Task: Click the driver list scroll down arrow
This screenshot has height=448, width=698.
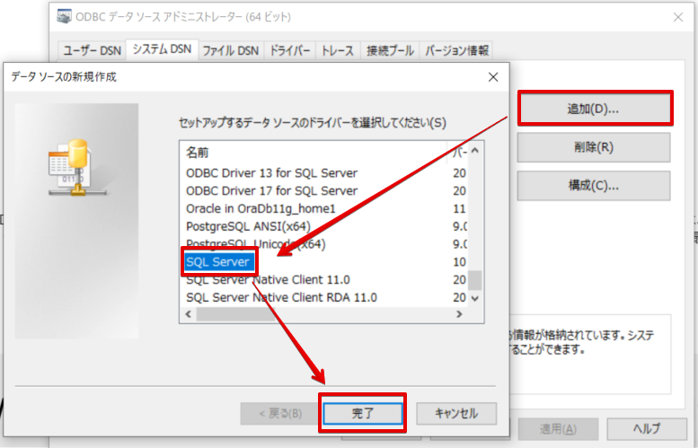Action: point(475,298)
